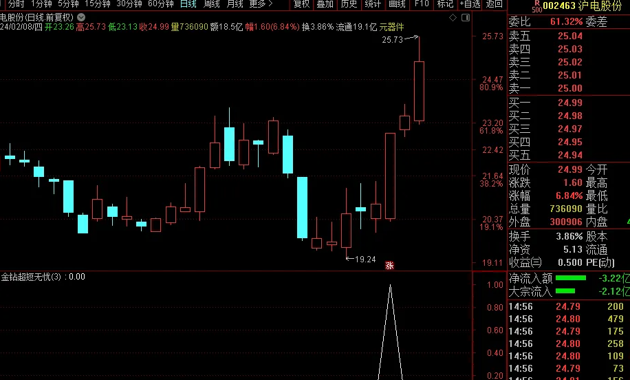Open the 复权 adjustment option
This screenshot has height=380, width=630.
[x=302, y=4]
